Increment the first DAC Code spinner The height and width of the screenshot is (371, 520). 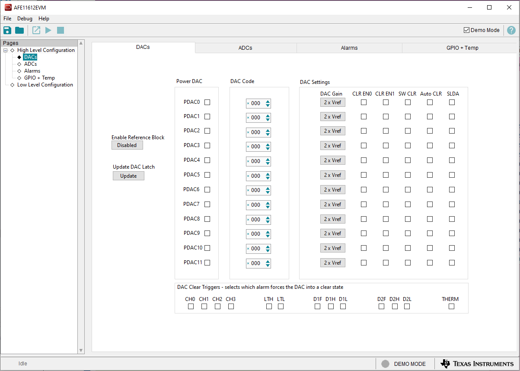click(x=268, y=102)
